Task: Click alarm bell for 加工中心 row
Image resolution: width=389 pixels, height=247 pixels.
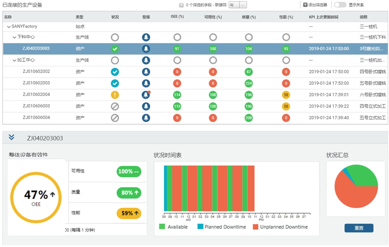Action: click(146, 60)
